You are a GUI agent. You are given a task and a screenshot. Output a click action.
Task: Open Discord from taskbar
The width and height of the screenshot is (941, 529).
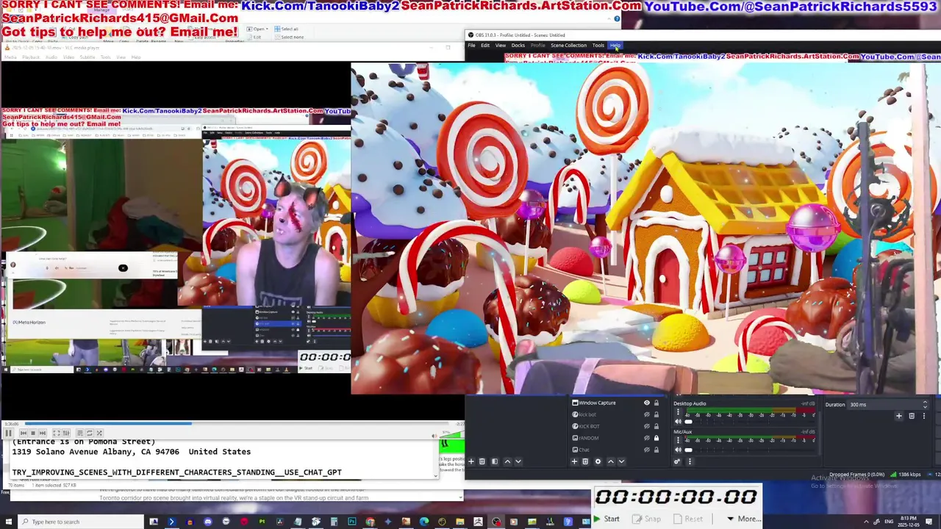pyautogui.click(x=208, y=522)
